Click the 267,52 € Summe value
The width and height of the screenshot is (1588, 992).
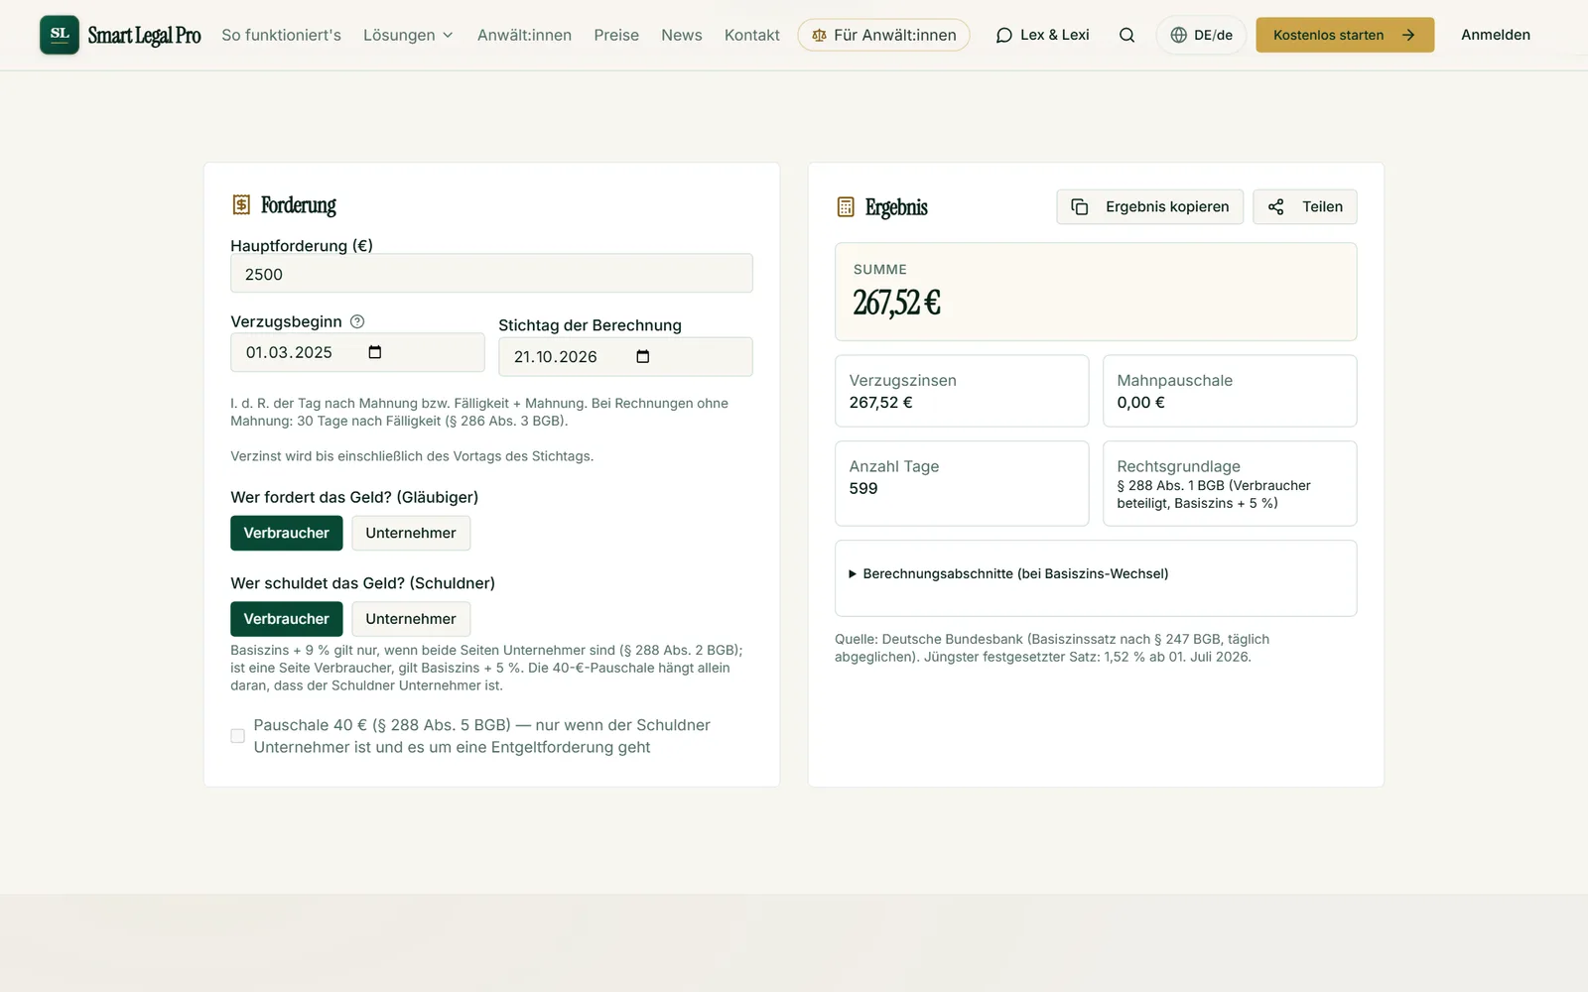[897, 303]
